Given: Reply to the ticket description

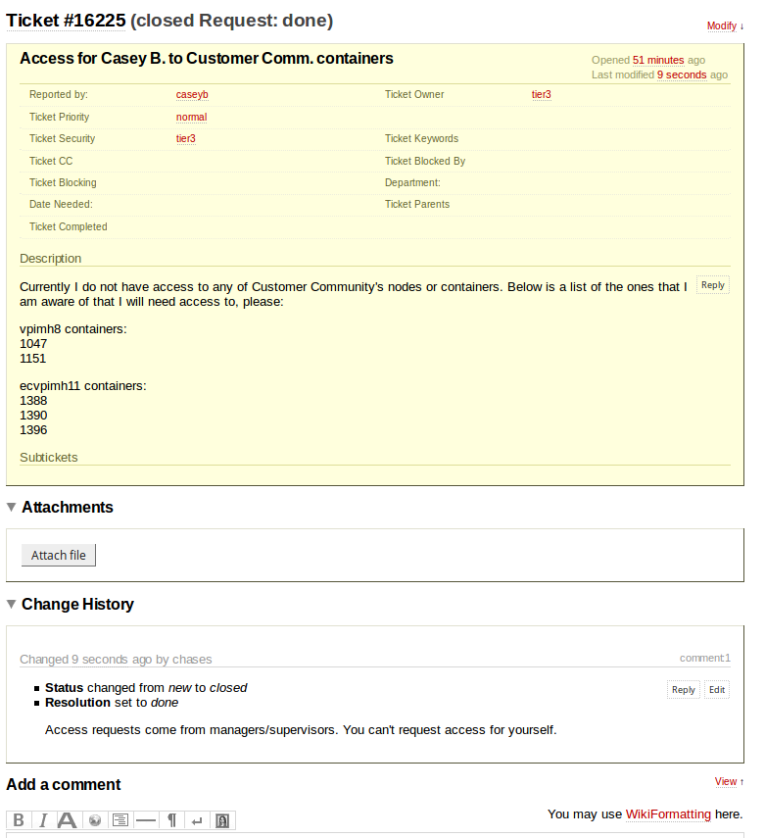Looking at the screenshot, I should (712, 285).
